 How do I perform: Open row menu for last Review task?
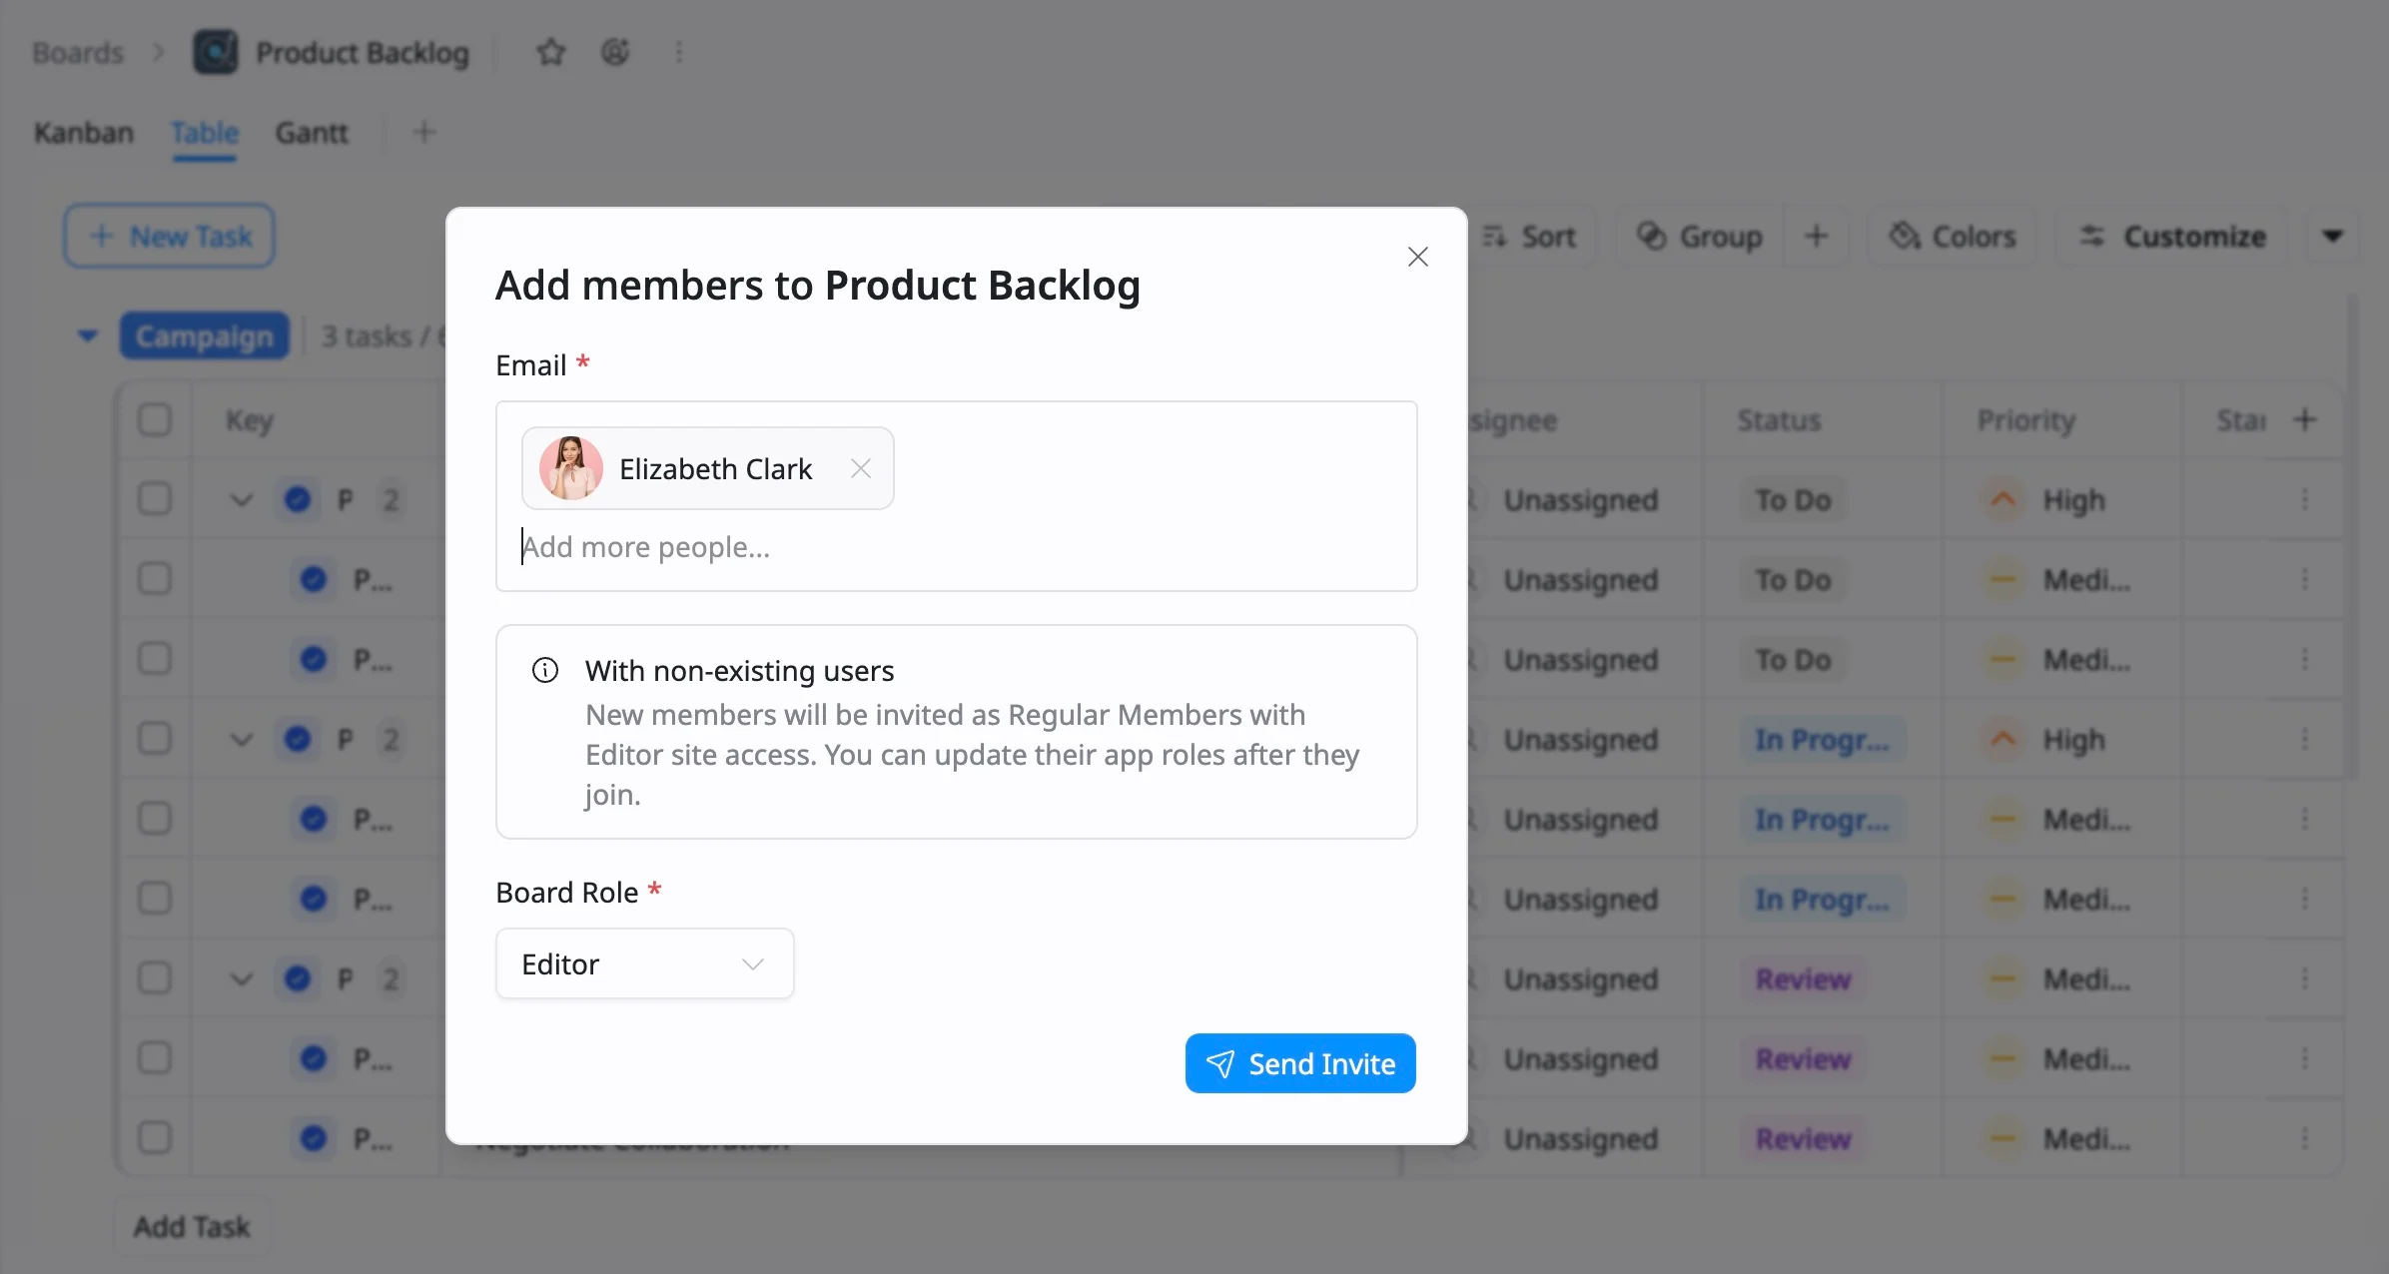[x=2305, y=1138]
